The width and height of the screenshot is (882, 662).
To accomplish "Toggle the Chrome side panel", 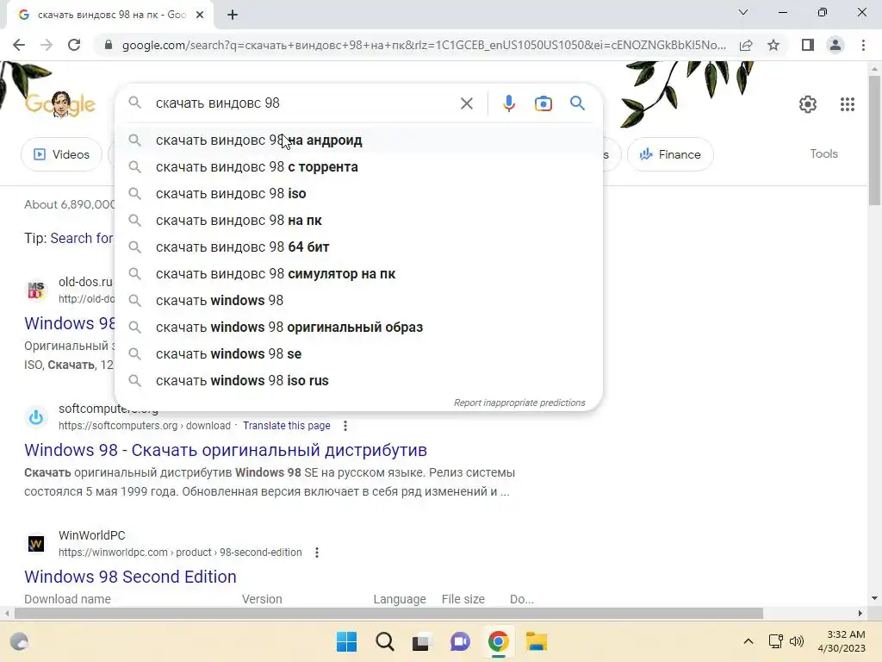I will click(808, 45).
